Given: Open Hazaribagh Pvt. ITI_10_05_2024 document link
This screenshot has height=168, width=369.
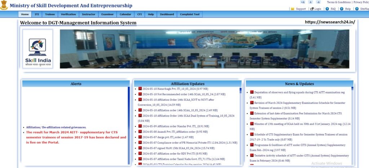Looking at the screenshot, I should click(175, 89).
